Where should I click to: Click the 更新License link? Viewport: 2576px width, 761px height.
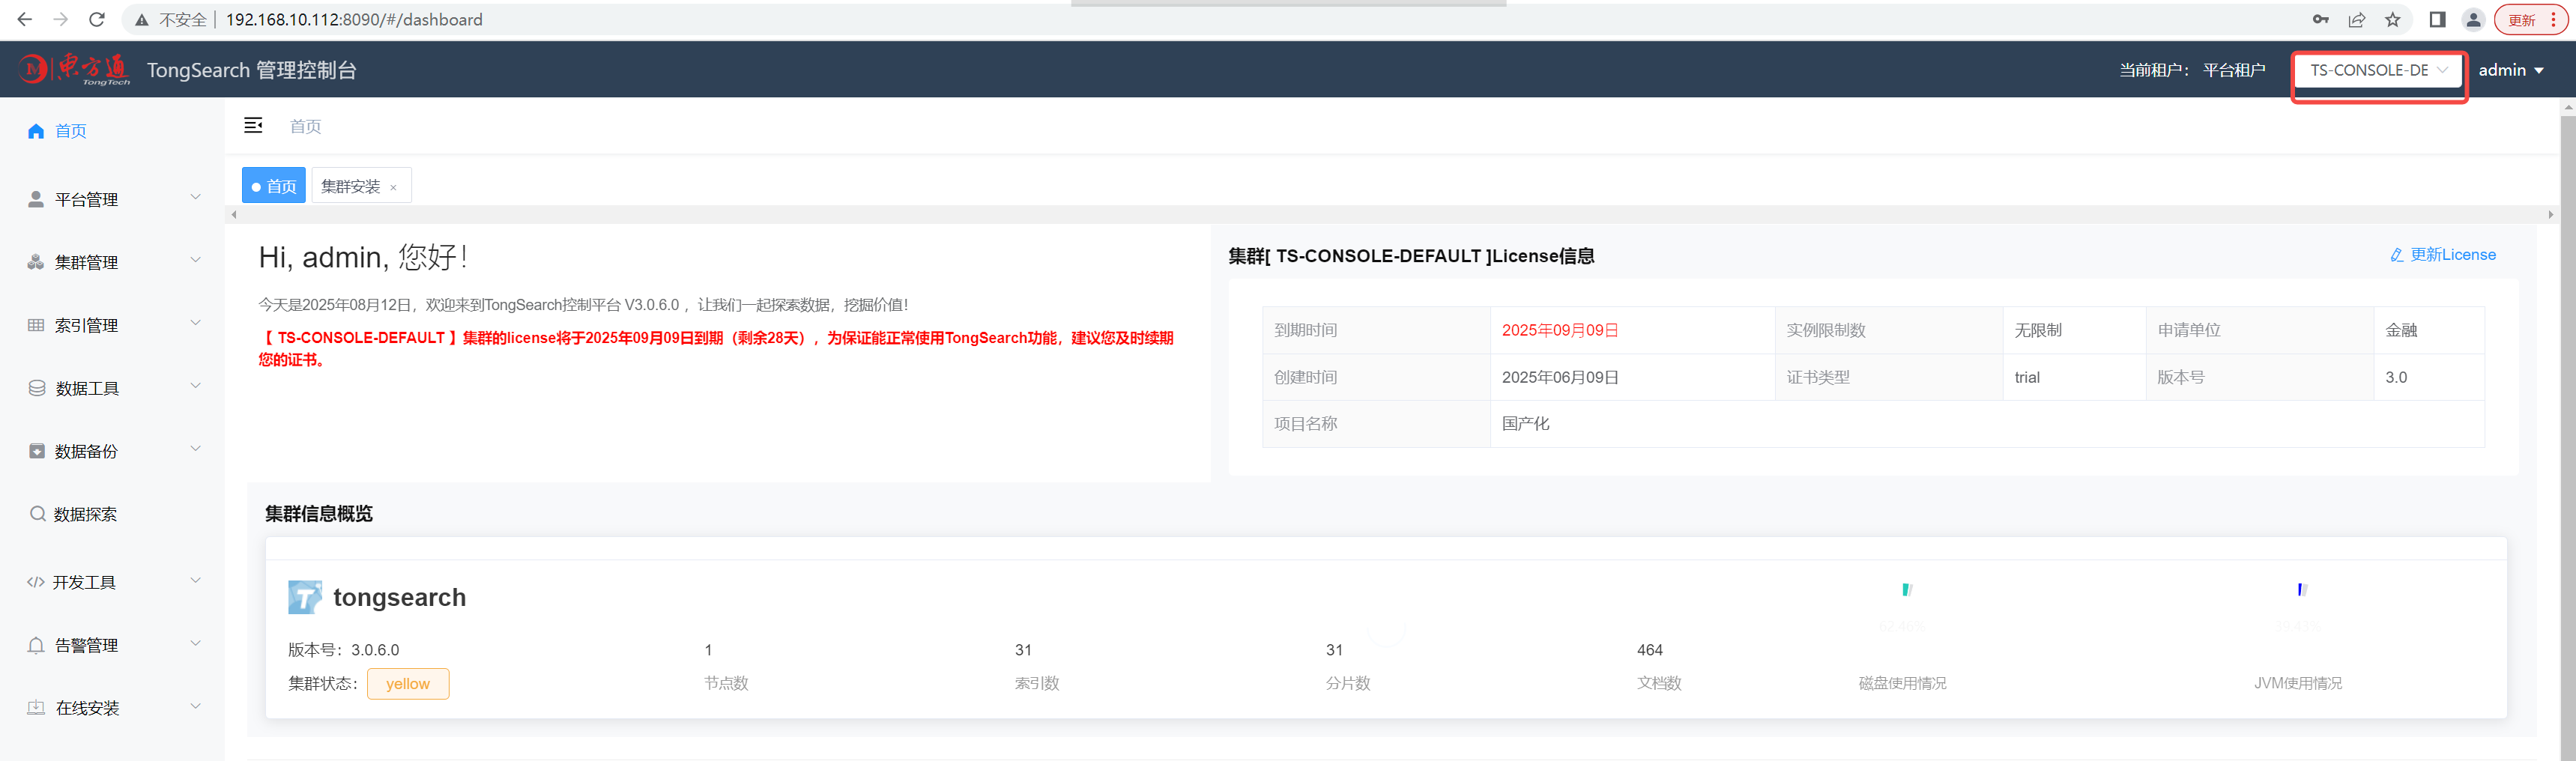pos(2443,255)
